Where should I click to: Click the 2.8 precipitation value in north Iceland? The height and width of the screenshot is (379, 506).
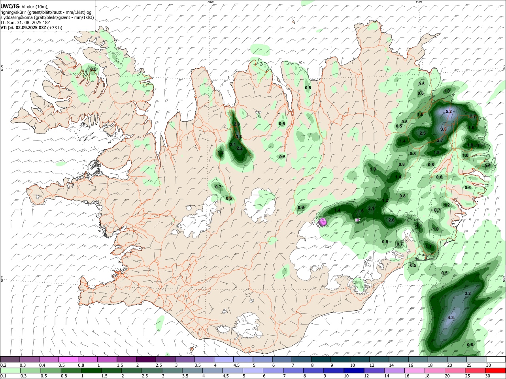point(237,124)
